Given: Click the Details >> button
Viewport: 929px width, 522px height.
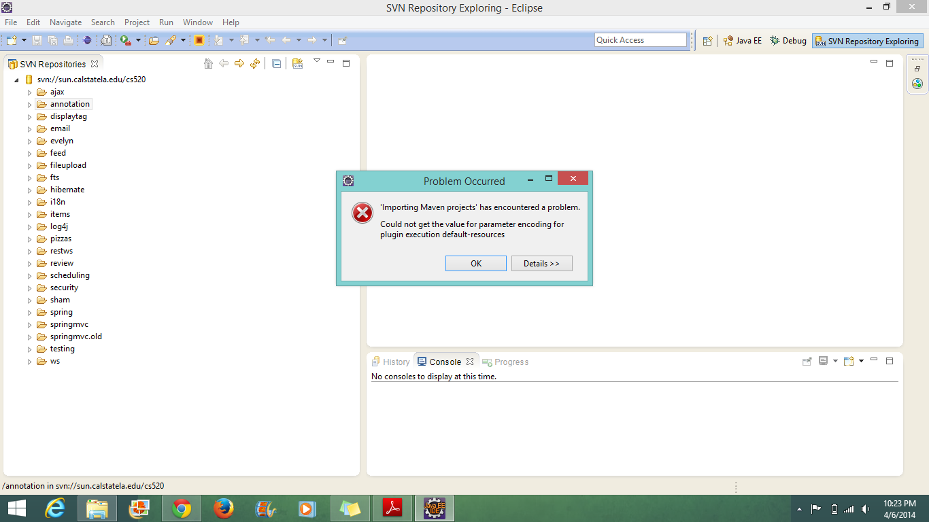Looking at the screenshot, I should click(x=541, y=264).
